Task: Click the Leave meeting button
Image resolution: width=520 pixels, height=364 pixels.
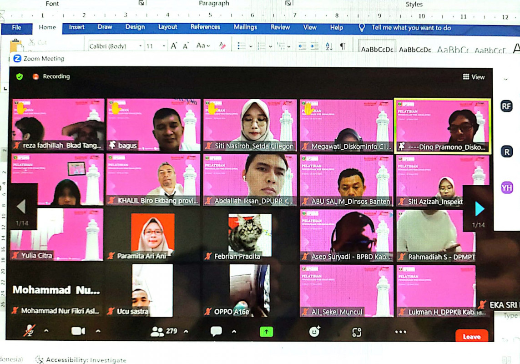Action: click(472, 337)
